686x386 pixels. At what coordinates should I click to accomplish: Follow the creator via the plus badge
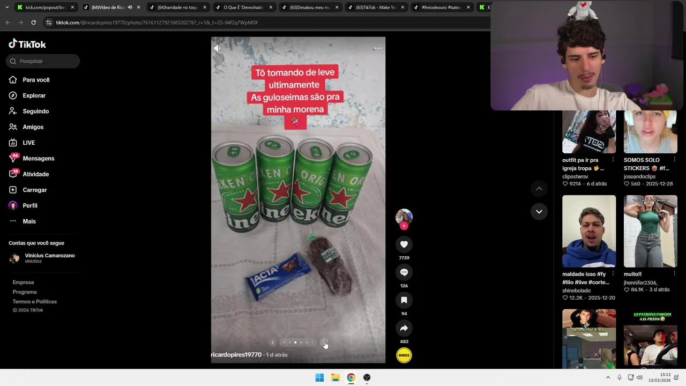pyautogui.click(x=404, y=226)
